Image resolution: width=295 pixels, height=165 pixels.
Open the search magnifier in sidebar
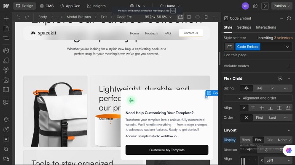pyautogui.click(x=6, y=149)
